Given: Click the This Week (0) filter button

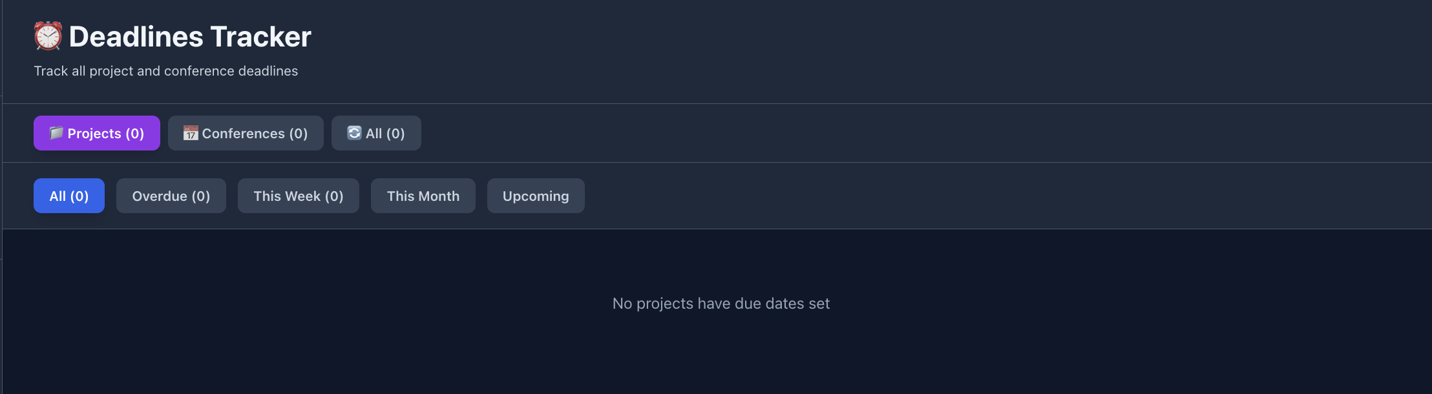Looking at the screenshot, I should pos(298,196).
